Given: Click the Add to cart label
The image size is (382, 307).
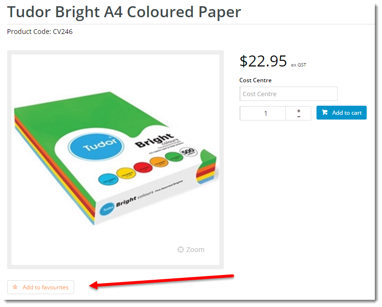Looking at the screenshot, I should click(x=347, y=113).
